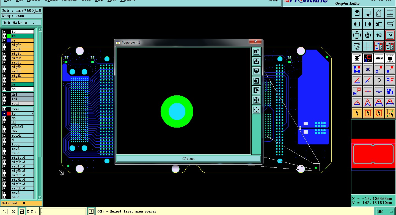Toggle checkbox for layer tp
The width and height of the screenshot is (396, 215).
[4, 114]
